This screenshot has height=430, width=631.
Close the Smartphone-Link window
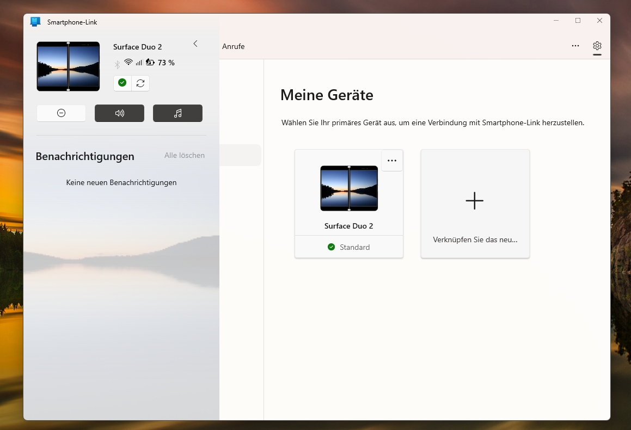point(599,21)
